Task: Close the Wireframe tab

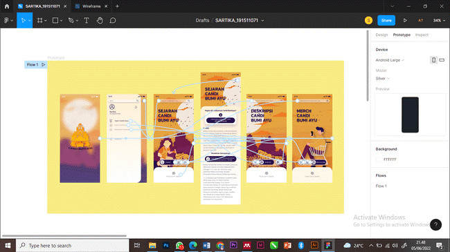Action: pyautogui.click(x=106, y=6)
